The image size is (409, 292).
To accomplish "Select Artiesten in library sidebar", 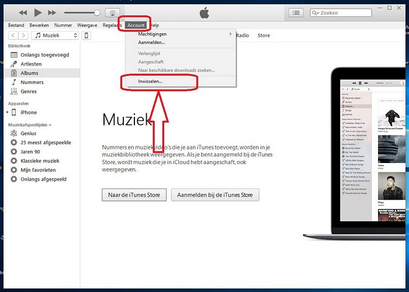I will click(x=42, y=64).
